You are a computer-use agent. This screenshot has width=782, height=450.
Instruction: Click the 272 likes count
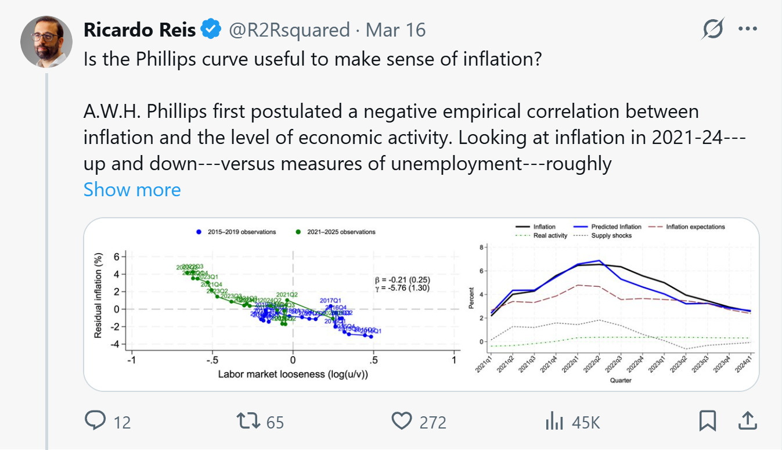tap(433, 422)
